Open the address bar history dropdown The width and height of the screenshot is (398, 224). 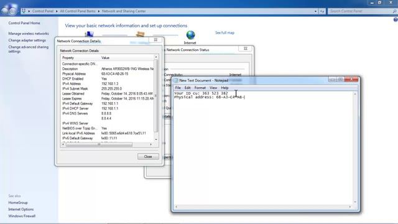click(x=315, y=11)
